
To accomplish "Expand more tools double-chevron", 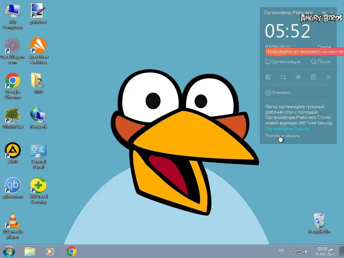I will point(328,77).
